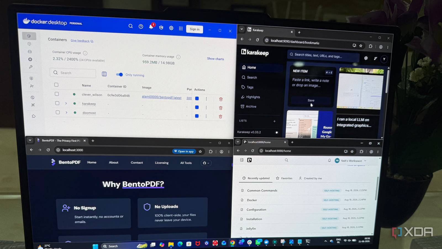Image resolution: width=442 pixels, height=249 pixels.
Task: Open the BentoPDF GitHub dropdown button
Action: [206, 163]
